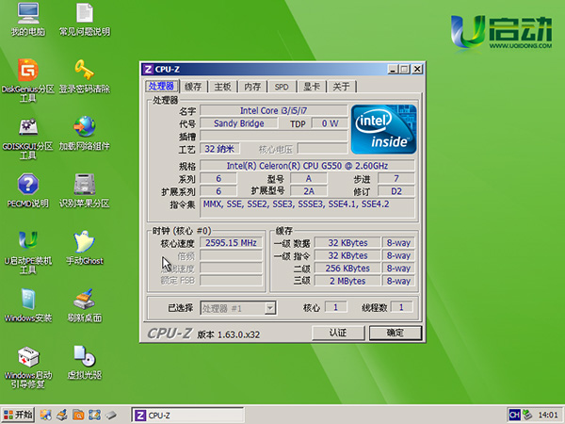Switch to the SPD tab
The image size is (565, 424).
coord(282,87)
